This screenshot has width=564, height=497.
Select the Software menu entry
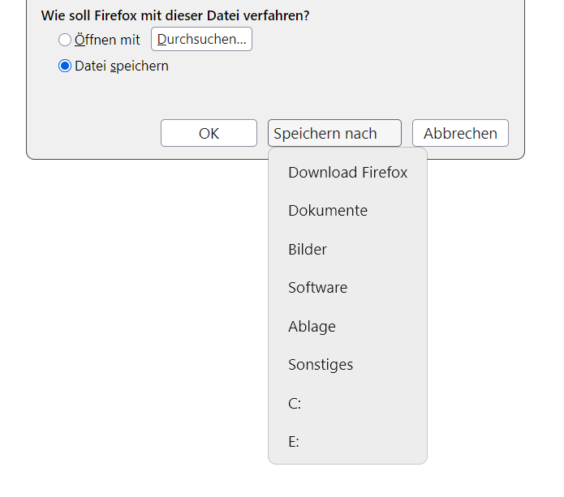pyautogui.click(x=317, y=288)
